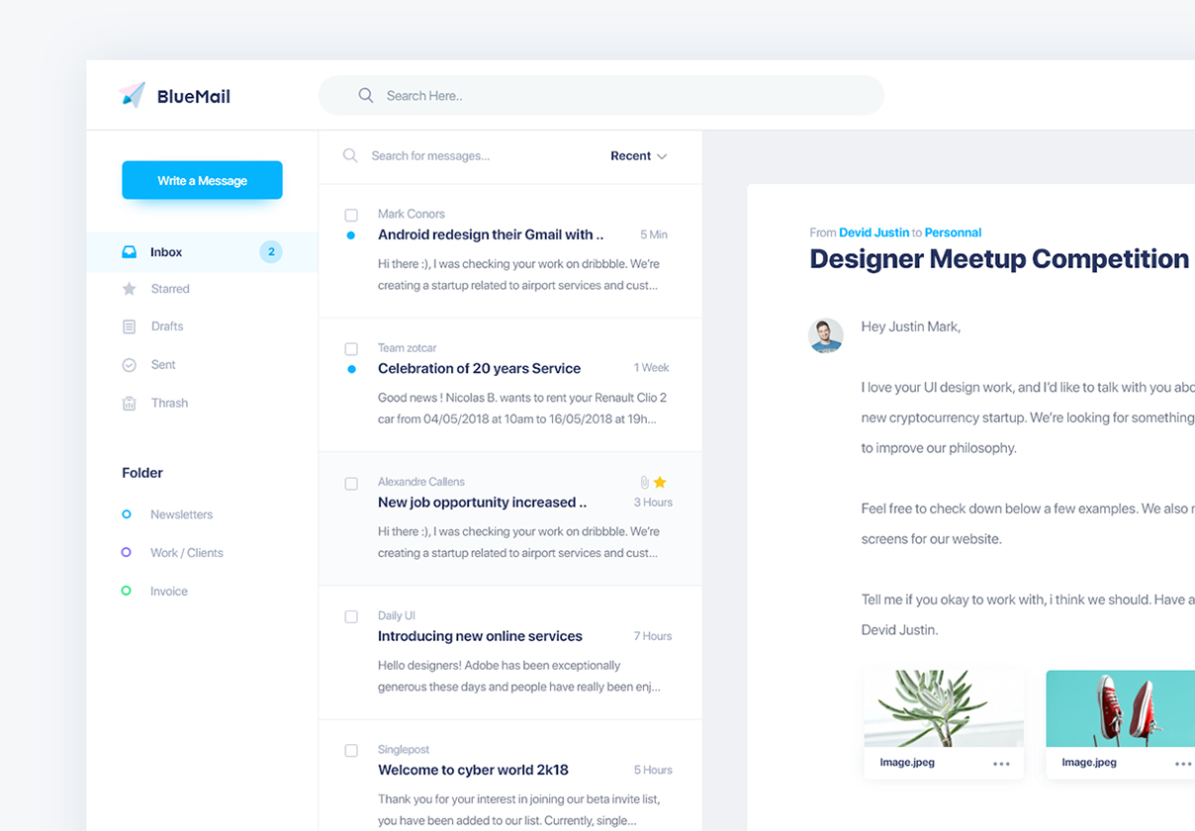Image resolution: width=1195 pixels, height=831 pixels.
Task: Open email Android redesign their Gmail with
Action: click(491, 234)
